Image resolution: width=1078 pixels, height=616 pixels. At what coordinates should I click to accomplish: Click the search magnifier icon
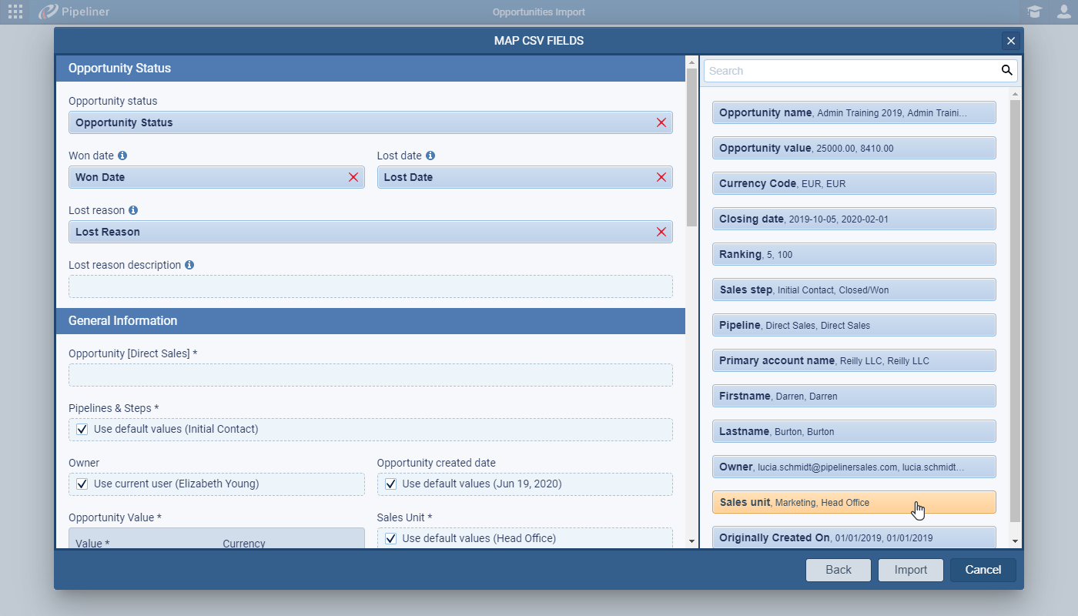coord(1006,71)
